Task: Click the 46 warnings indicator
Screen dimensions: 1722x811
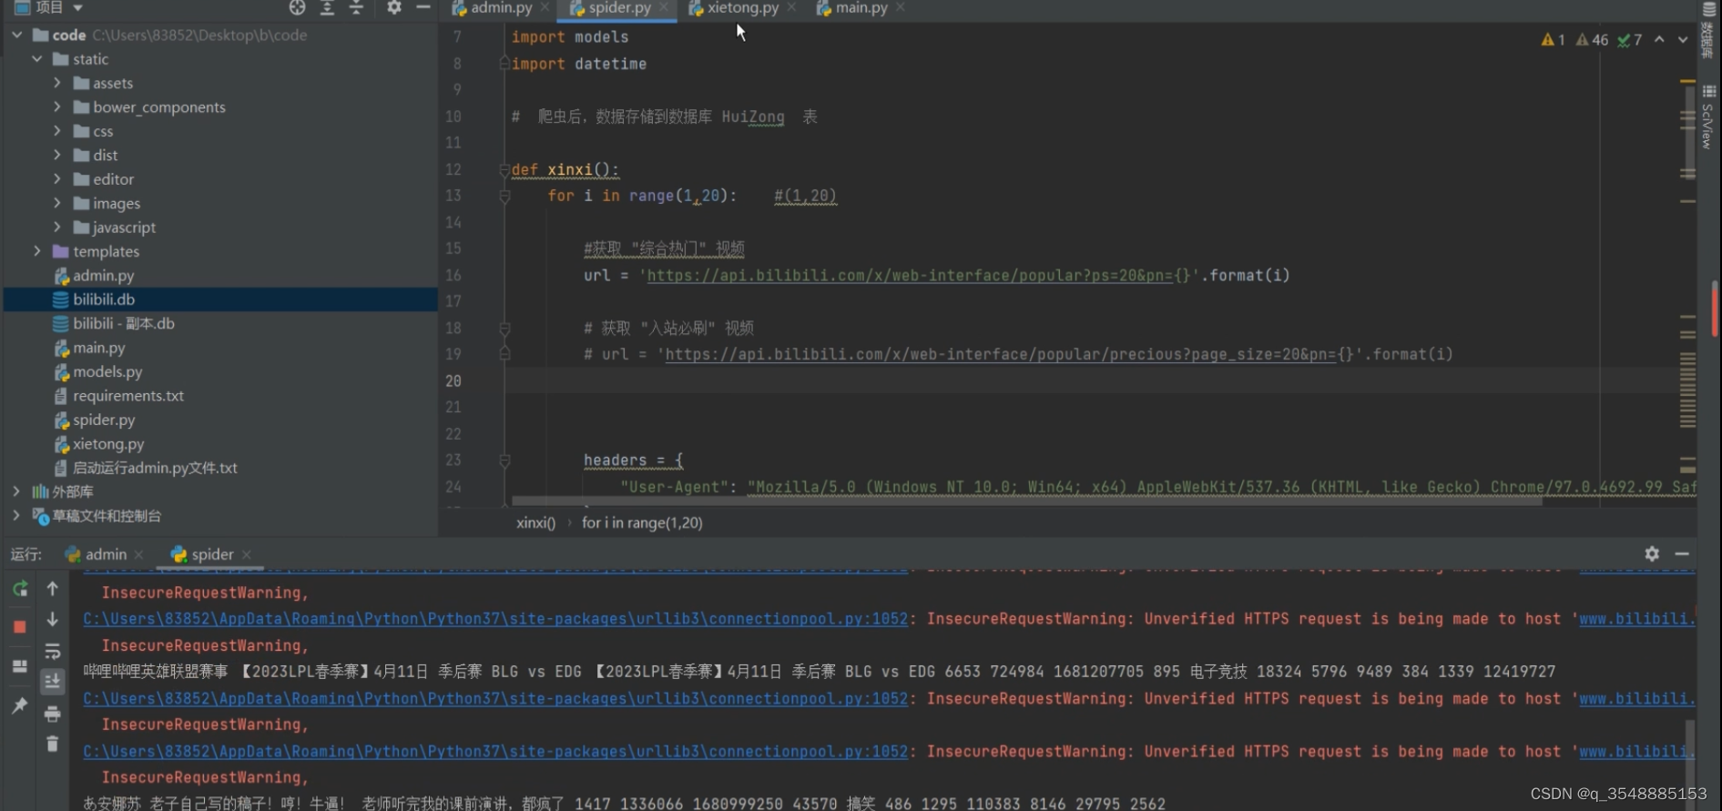Action: (1592, 40)
